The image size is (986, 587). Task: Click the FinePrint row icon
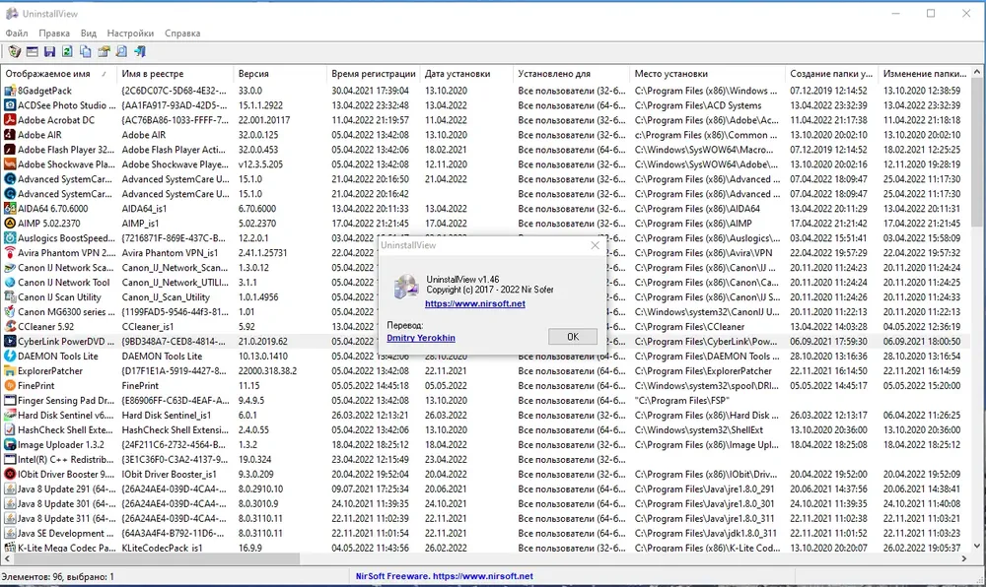(x=10, y=385)
